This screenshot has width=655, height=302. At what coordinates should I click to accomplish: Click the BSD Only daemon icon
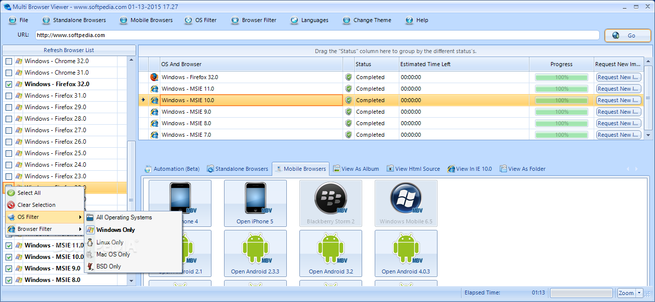pyautogui.click(x=90, y=266)
